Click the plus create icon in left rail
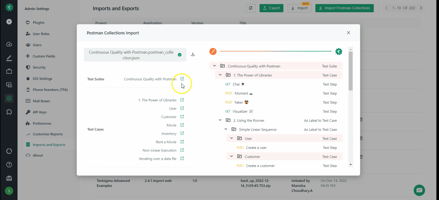Image resolution: width=439 pixels, height=200 pixels. point(9,22)
